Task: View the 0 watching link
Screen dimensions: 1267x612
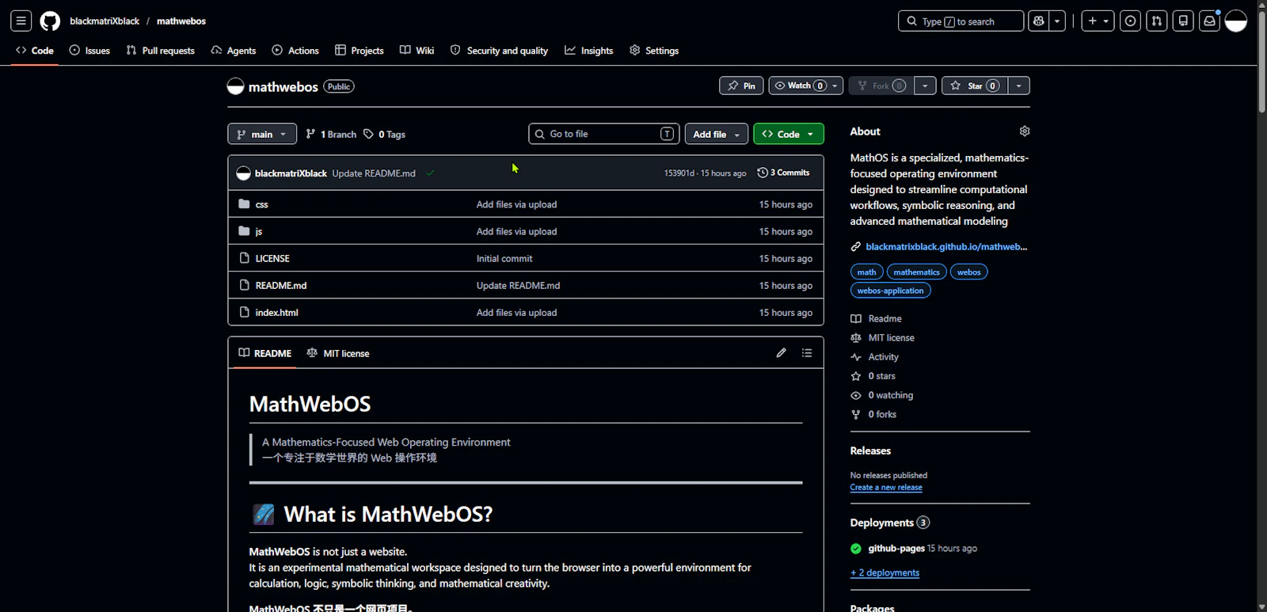Action: tap(882, 395)
